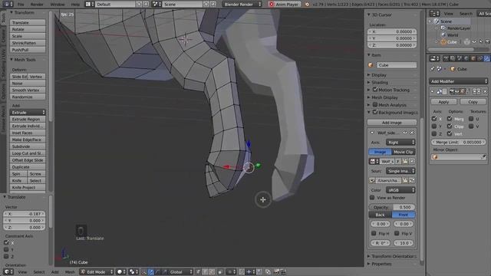Viewport: 491px width, 276px height.
Task: Open image file browser next to Wolf_s field
Action: [405, 162]
